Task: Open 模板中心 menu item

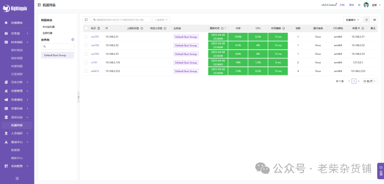Action: click(17, 158)
